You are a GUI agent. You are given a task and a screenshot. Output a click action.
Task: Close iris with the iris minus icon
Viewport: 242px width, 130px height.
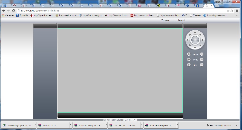[201, 65]
